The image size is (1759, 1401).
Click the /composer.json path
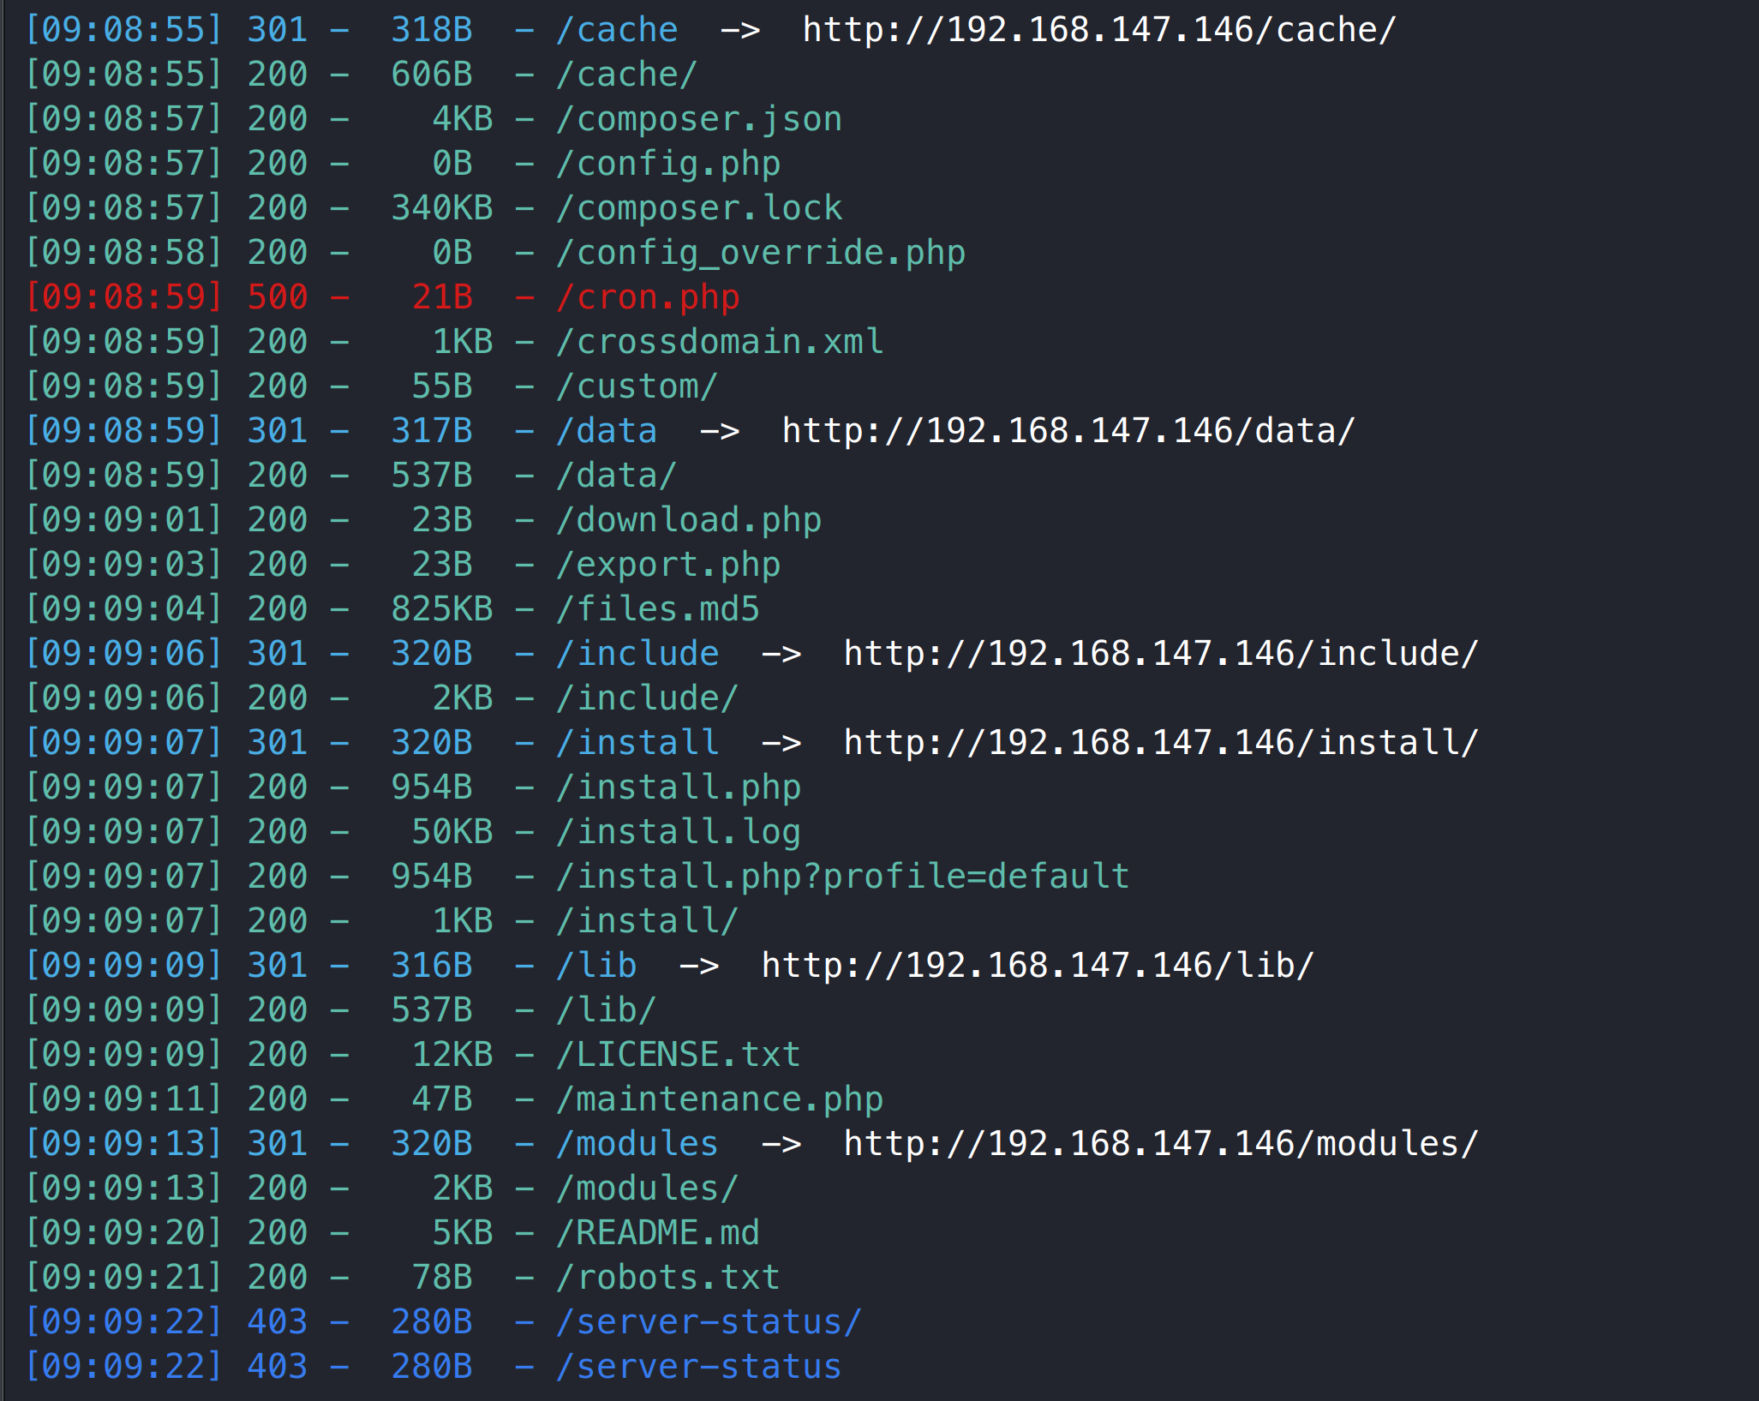699,119
